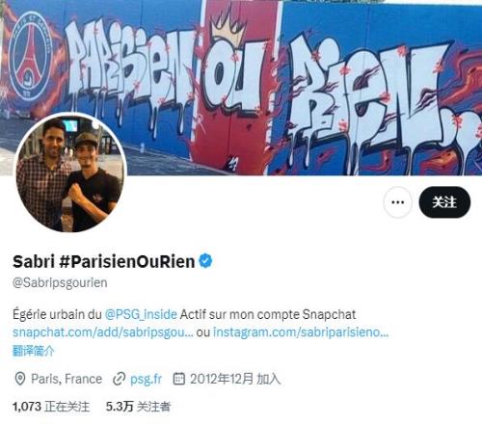Open the @PSG_inside mention link
482x424 pixels.
141,314
